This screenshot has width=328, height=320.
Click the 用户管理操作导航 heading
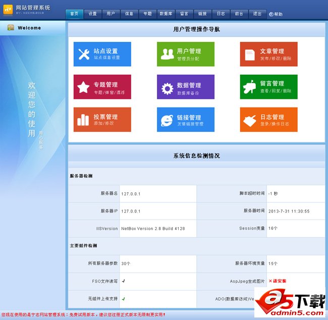(x=196, y=29)
